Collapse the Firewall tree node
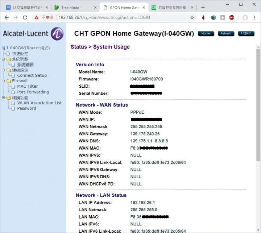The height and width of the screenshot is (233, 261). 3,81
